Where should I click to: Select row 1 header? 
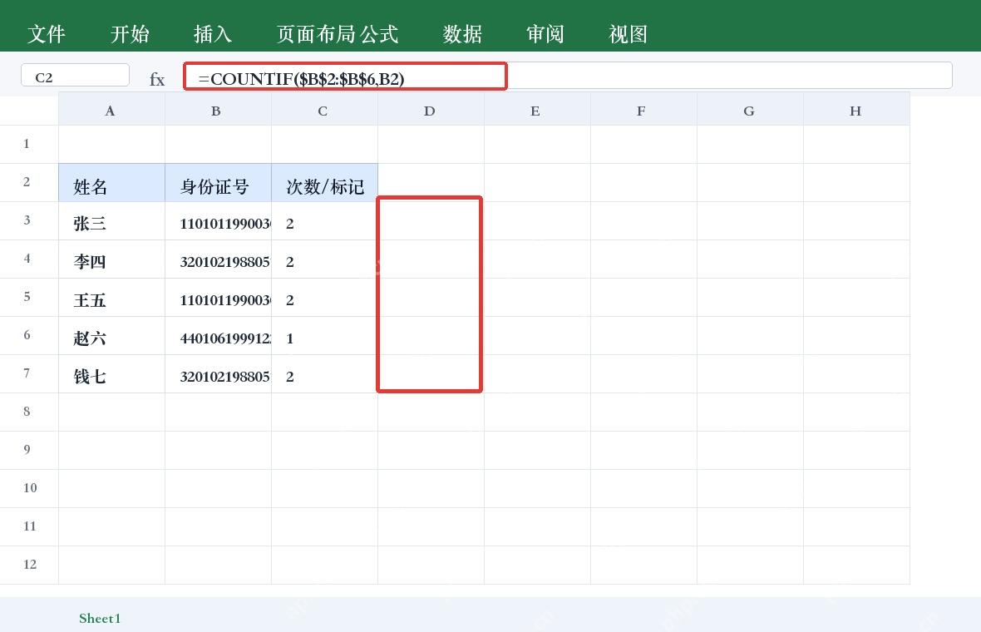tap(29, 144)
